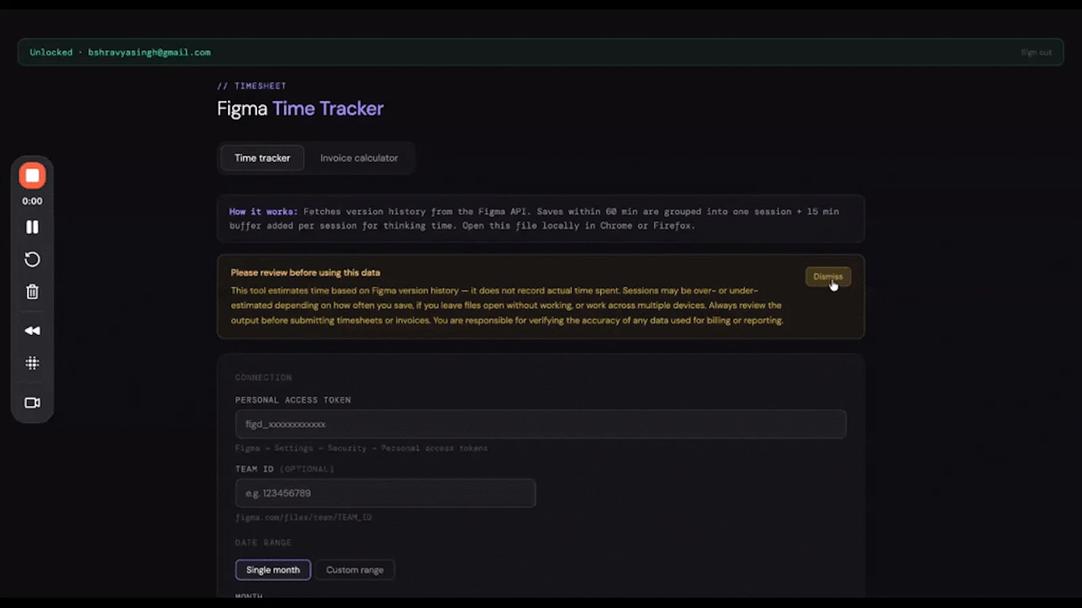The width and height of the screenshot is (1082, 608).
Task: Stop the screen recording
Action: click(x=32, y=176)
